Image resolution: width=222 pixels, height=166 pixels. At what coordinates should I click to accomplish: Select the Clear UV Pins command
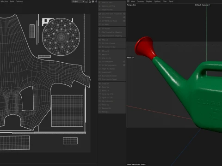click(x=112, y=10)
